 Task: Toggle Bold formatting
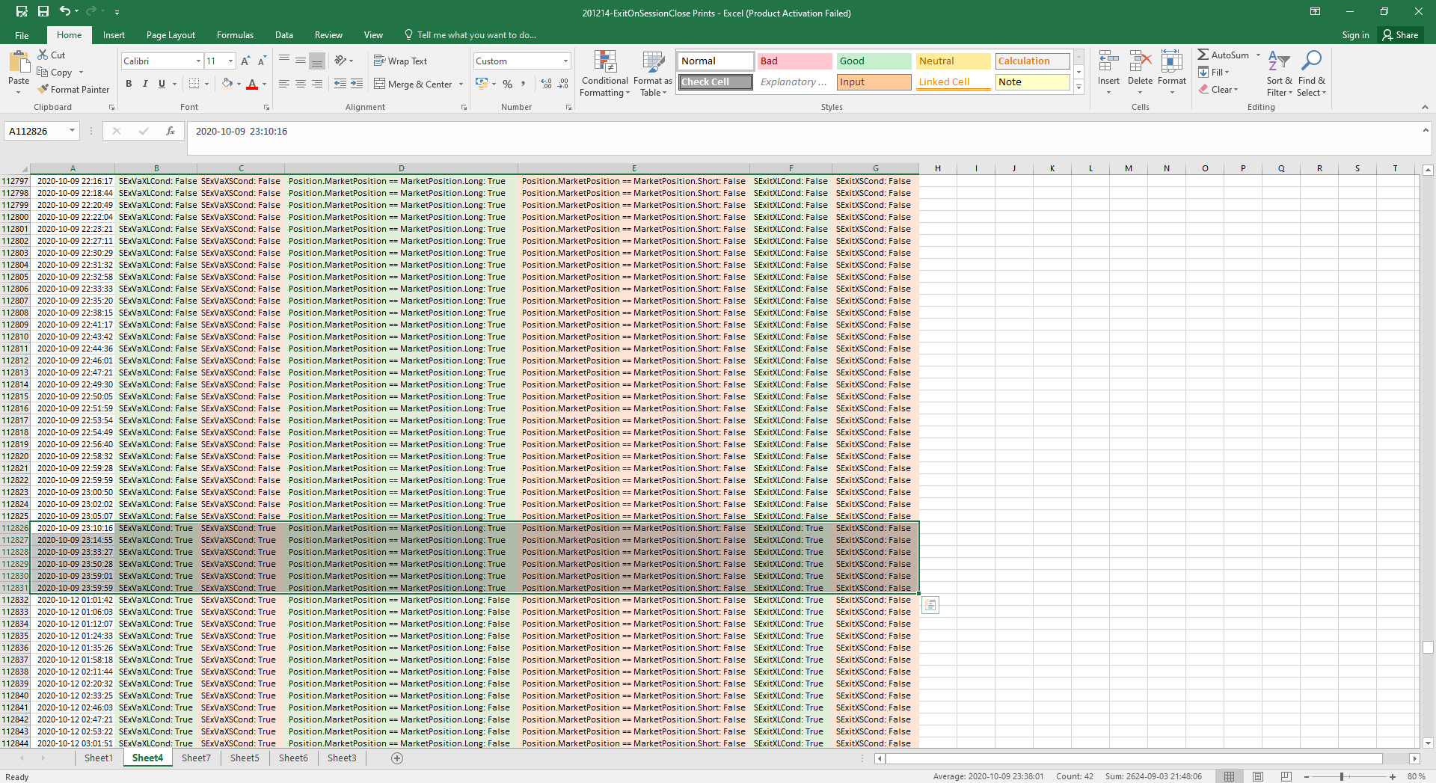tap(129, 84)
